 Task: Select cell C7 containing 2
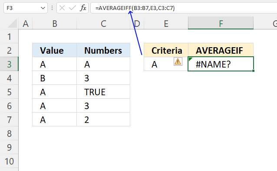tap(103, 119)
